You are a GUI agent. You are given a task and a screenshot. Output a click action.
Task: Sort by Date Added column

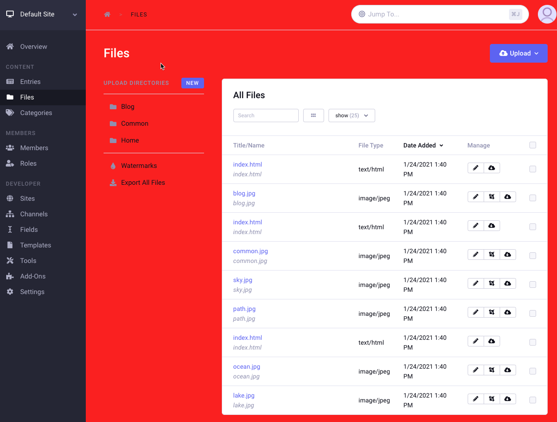(x=423, y=145)
